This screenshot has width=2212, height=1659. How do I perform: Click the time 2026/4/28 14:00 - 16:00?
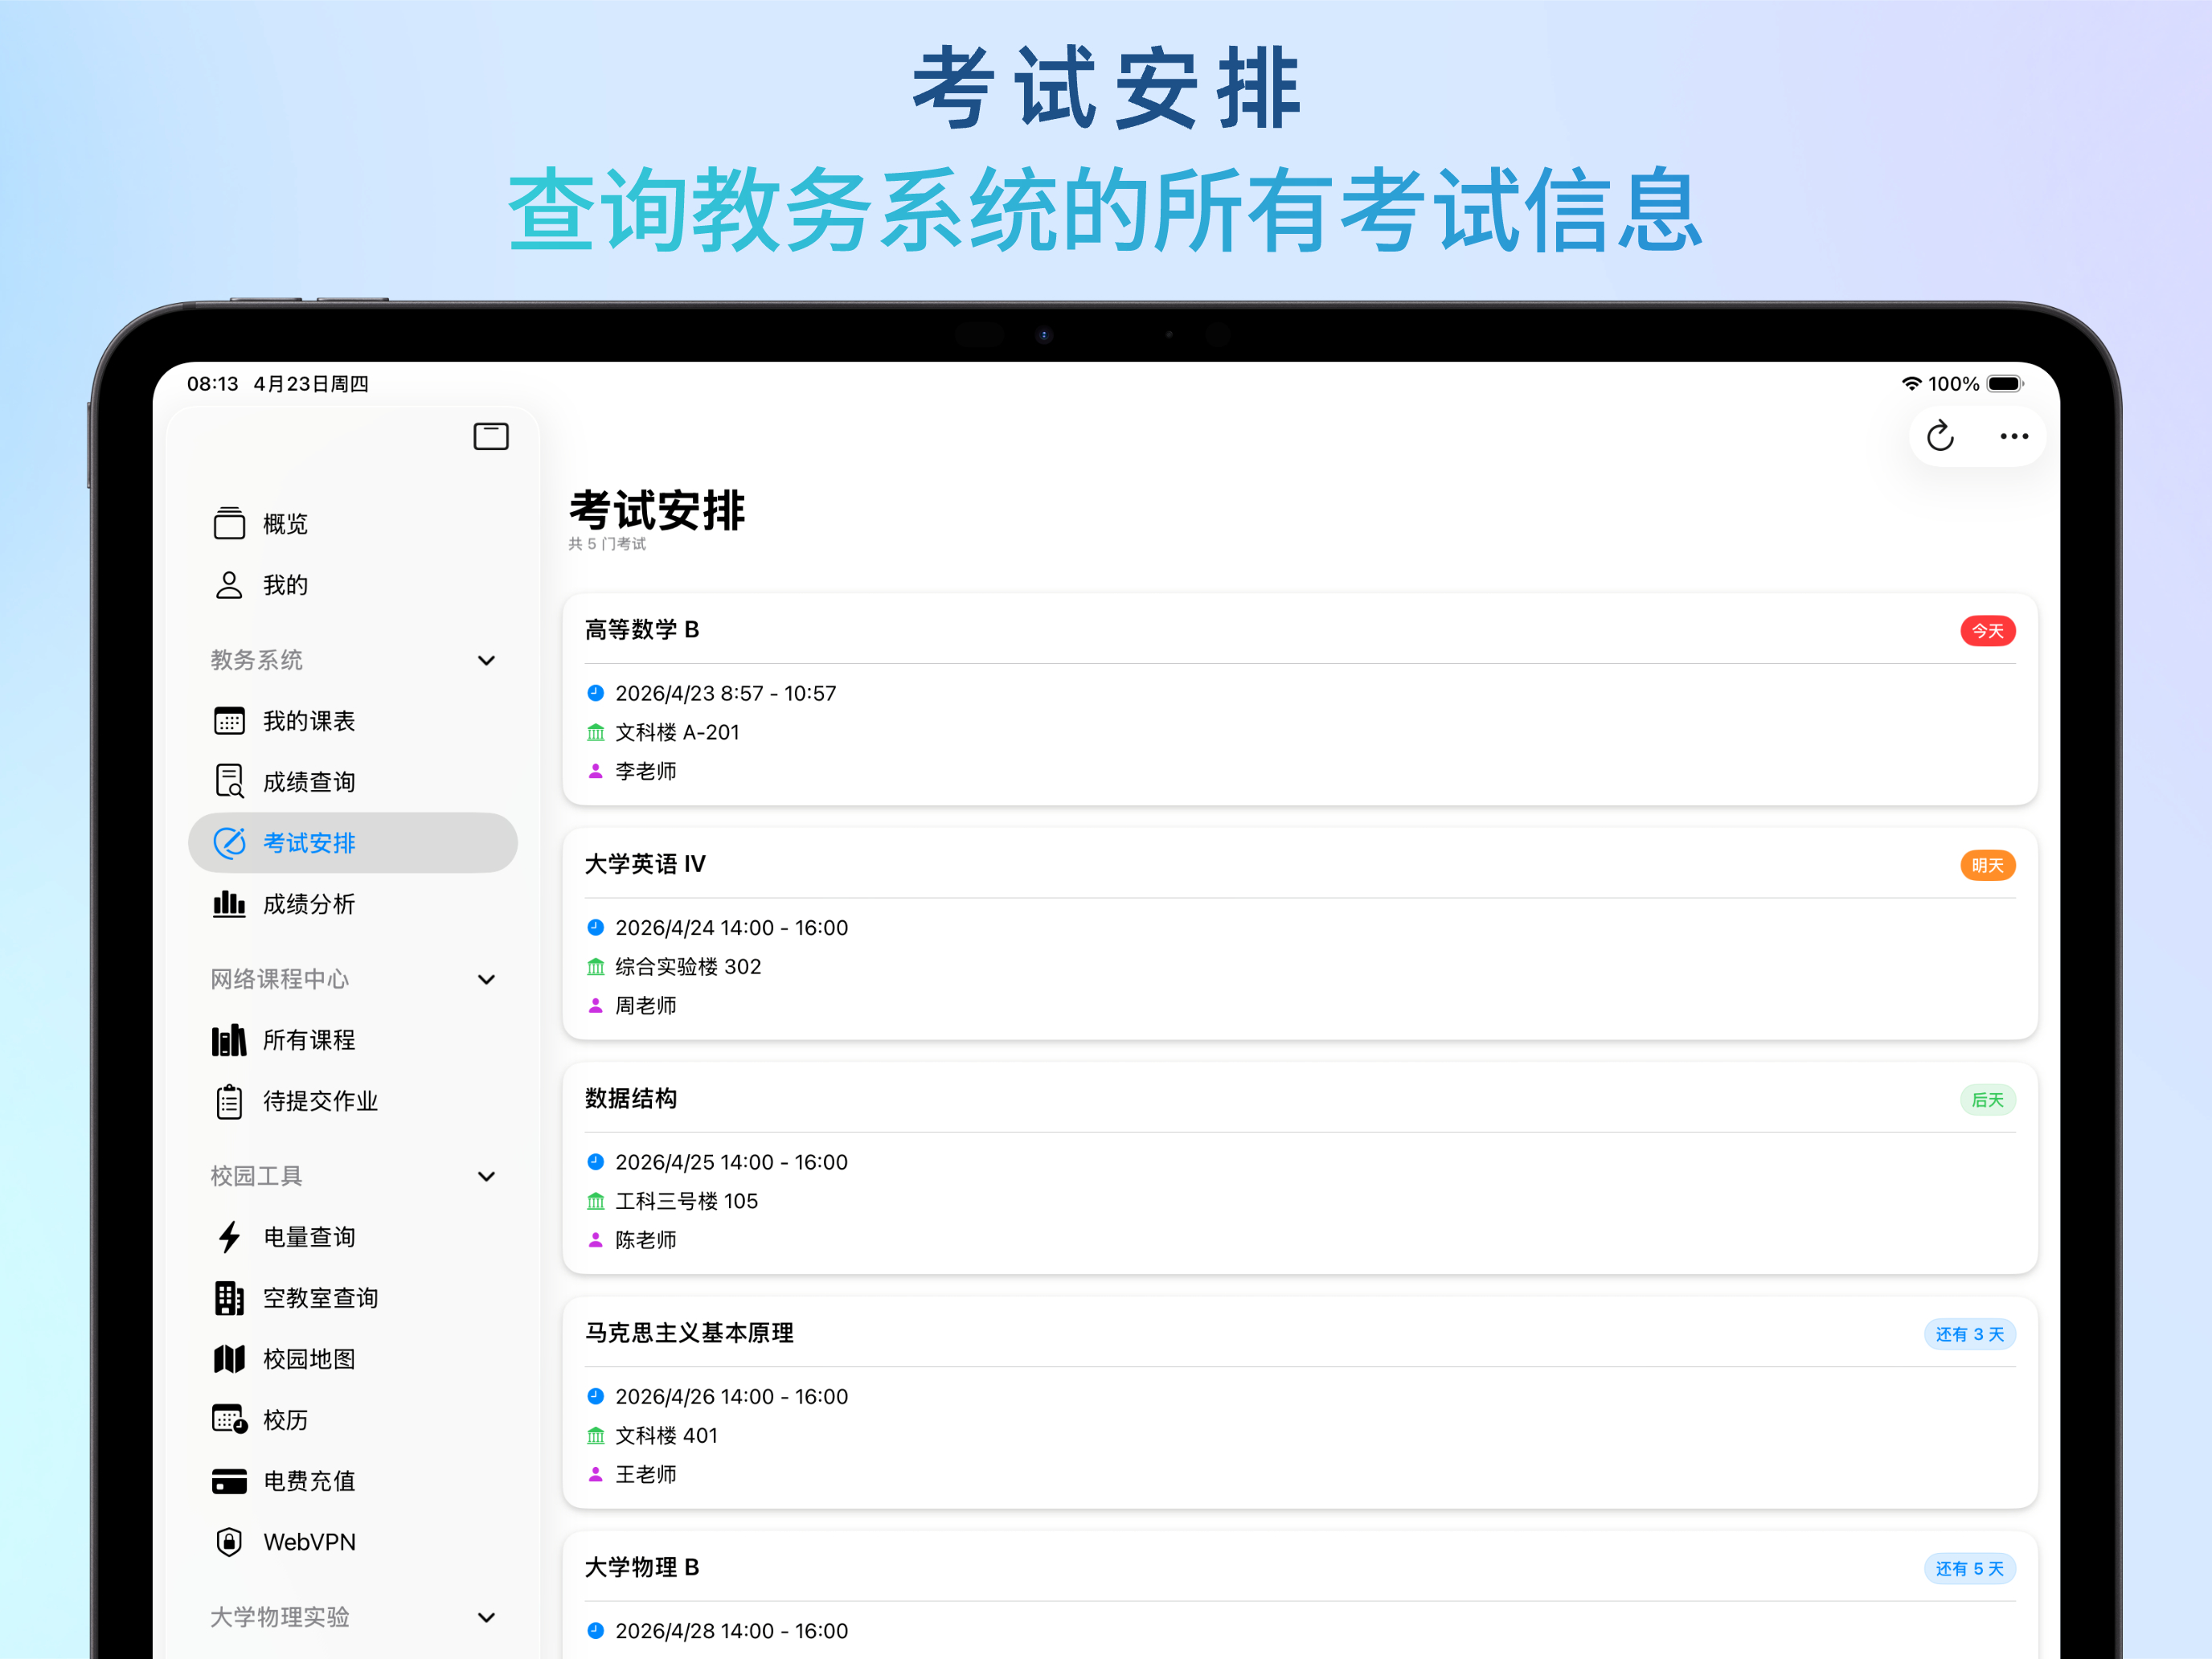(x=731, y=1630)
